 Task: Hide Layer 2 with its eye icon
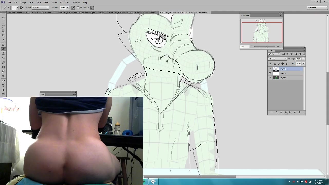click(x=270, y=69)
